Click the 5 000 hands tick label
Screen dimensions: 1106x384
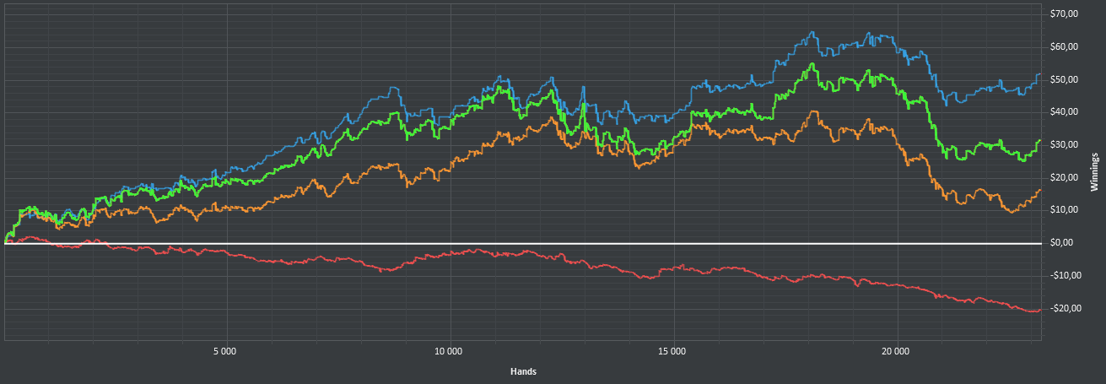(x=225, y=350)
